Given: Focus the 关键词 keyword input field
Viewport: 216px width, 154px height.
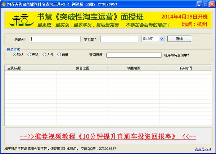Looking at the screenshot, I should pos(55,39).
